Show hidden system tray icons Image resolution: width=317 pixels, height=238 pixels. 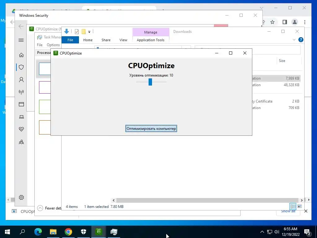262,232
